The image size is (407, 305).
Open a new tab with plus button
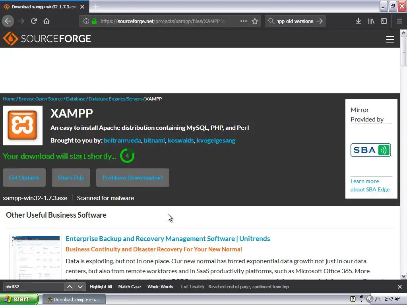[96, 6]
